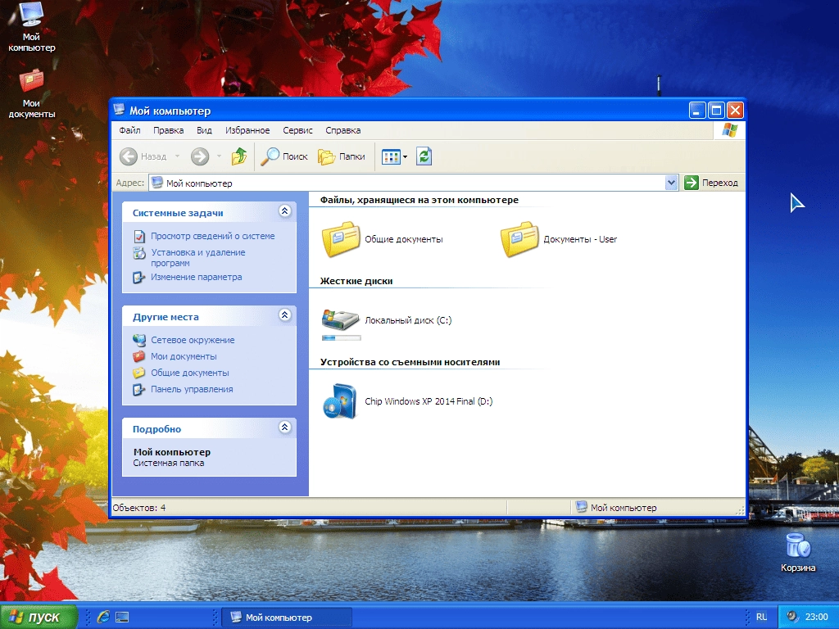Open the Views dropdown arrow
The image size is (839, 629).
click(405, 156)
